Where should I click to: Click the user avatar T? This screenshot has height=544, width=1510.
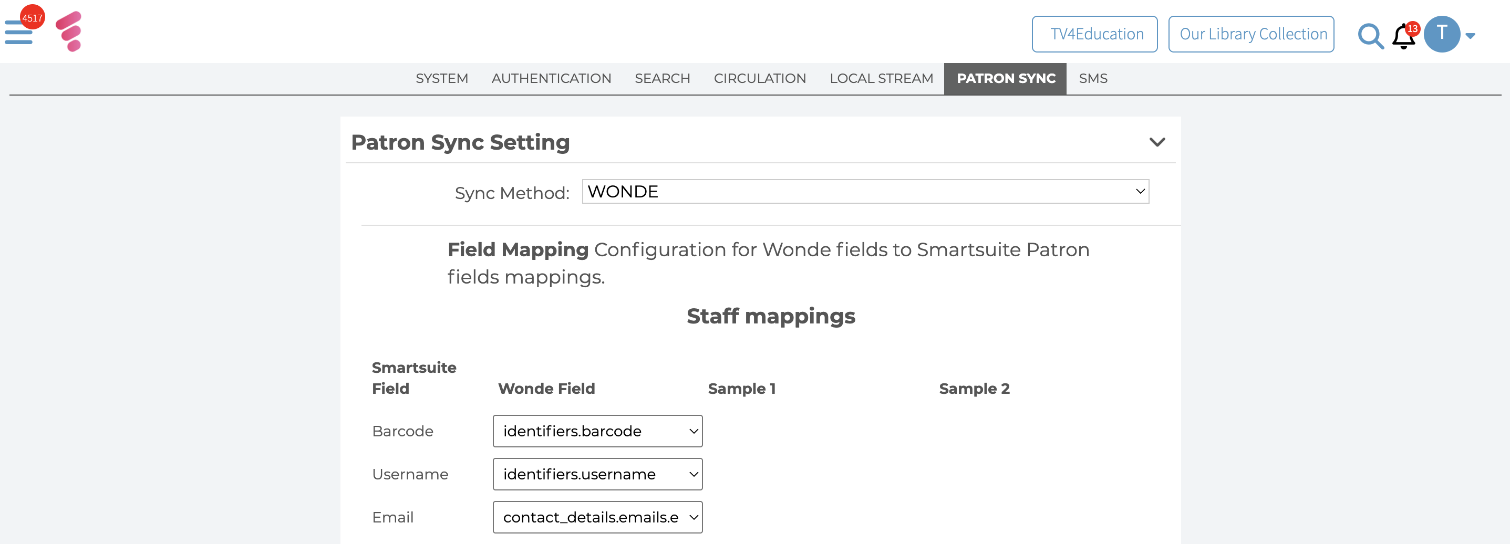[1441, 34]
